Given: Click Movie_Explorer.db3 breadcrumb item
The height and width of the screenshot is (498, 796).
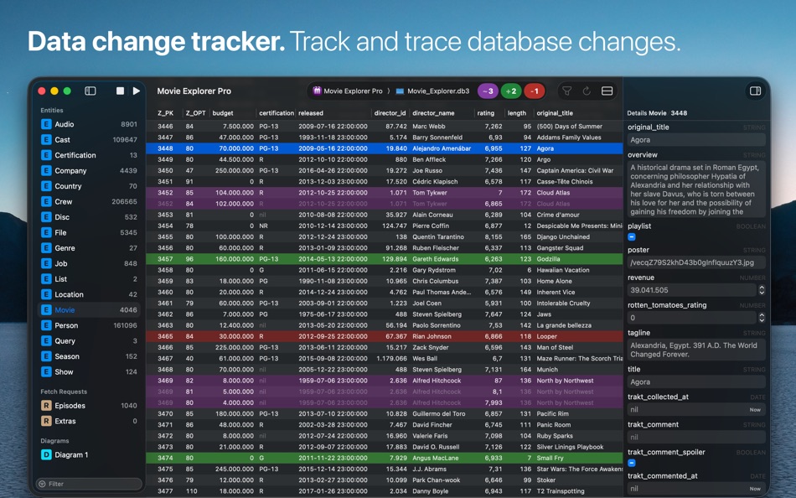Looking at the screenshot, I should [432, 91].
